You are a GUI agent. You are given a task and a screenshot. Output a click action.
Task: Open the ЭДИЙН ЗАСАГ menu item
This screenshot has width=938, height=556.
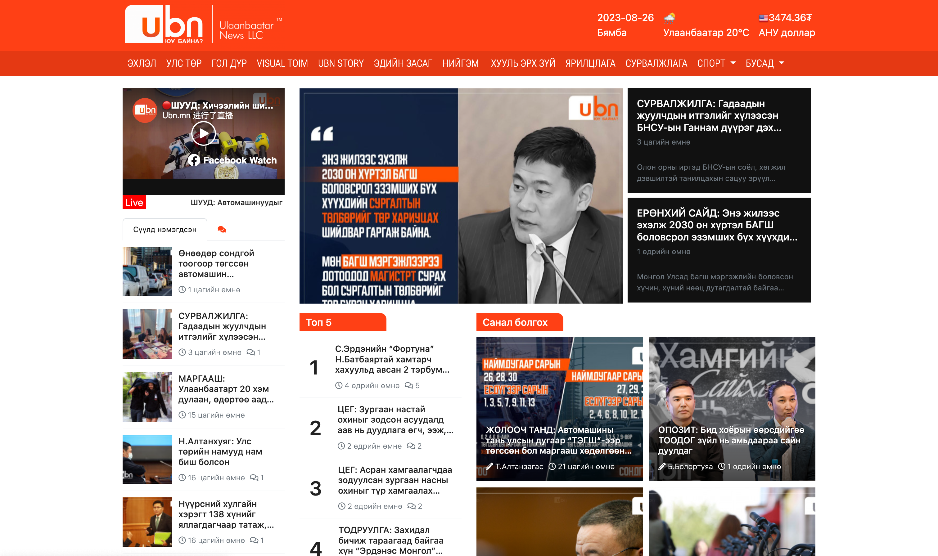(x=403, y=63)
